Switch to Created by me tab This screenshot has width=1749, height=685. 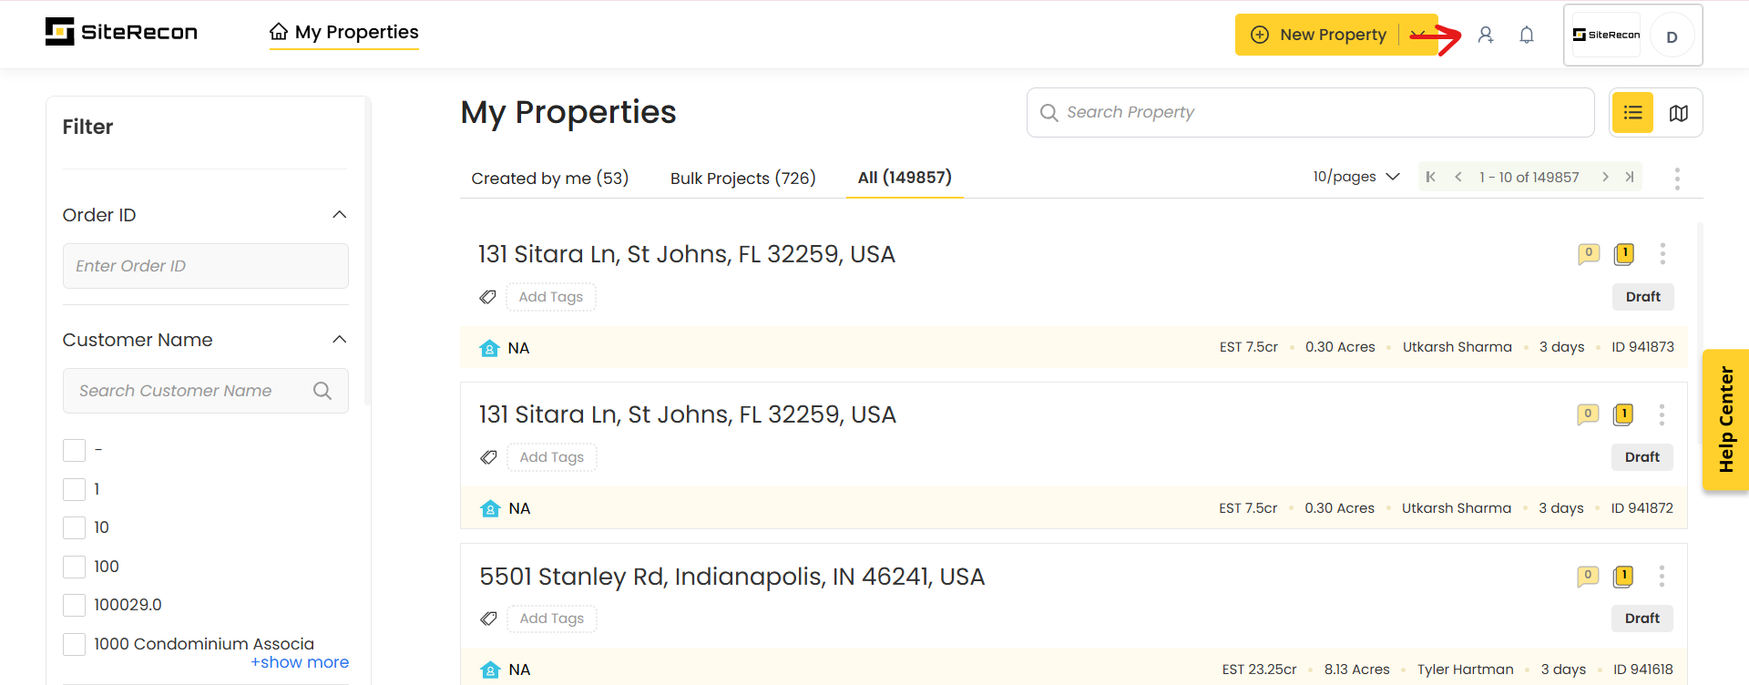(549, 179)
